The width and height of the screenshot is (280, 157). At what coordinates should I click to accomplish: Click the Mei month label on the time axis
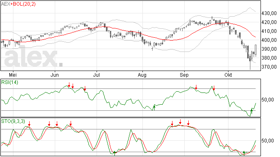point(13,75)
